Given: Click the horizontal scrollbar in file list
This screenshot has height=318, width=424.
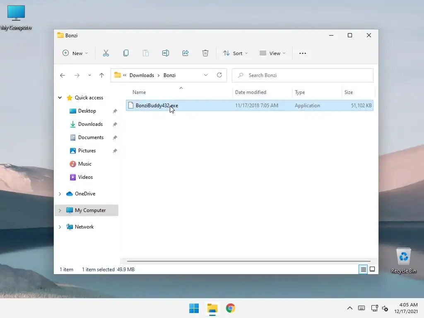Looking at the screenshot, I should click(x=248, y=261).
